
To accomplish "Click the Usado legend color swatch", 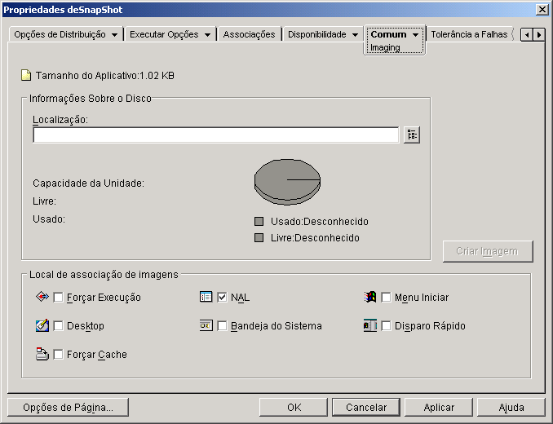I will point(259,221).
